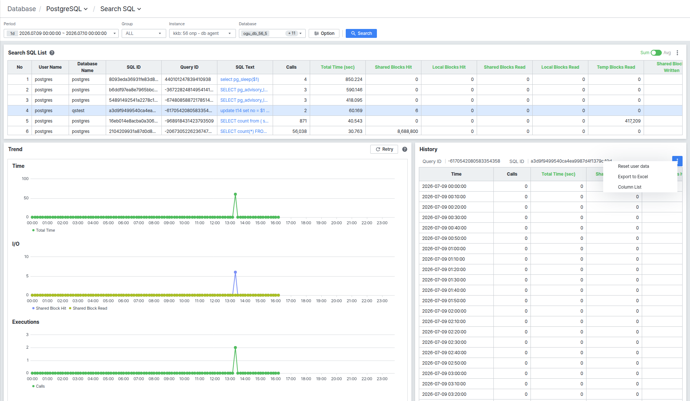Click the Retry refresh button in Trend

tap(384, 149)
